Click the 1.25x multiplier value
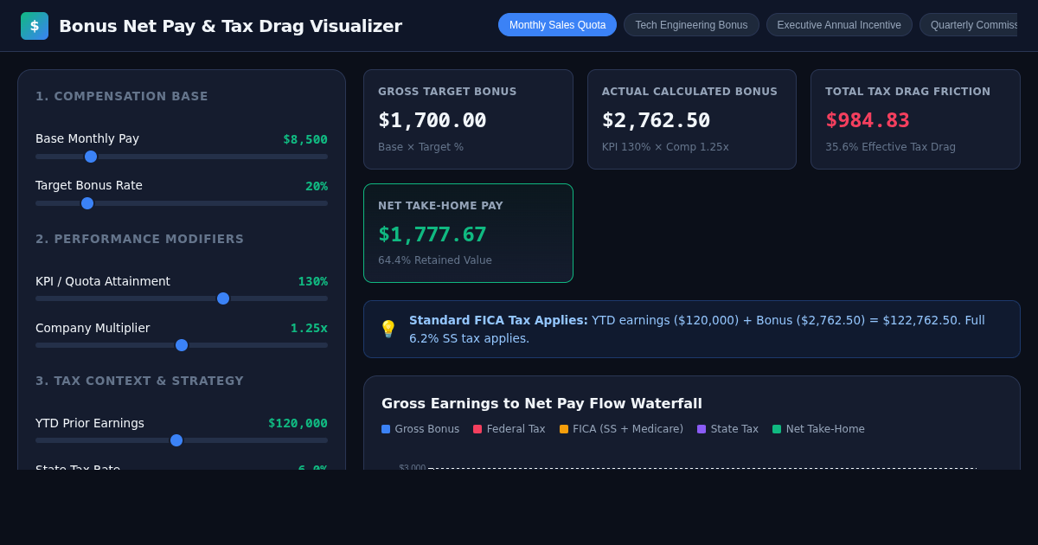The width and height of the screenshot is (1038, 545). click(309, 328)
